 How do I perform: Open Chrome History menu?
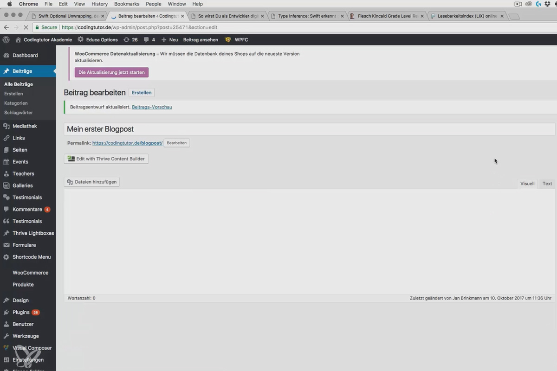click(99, 4)
